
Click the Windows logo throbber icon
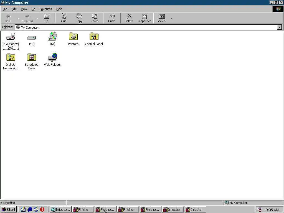click(x=278, y=9)
